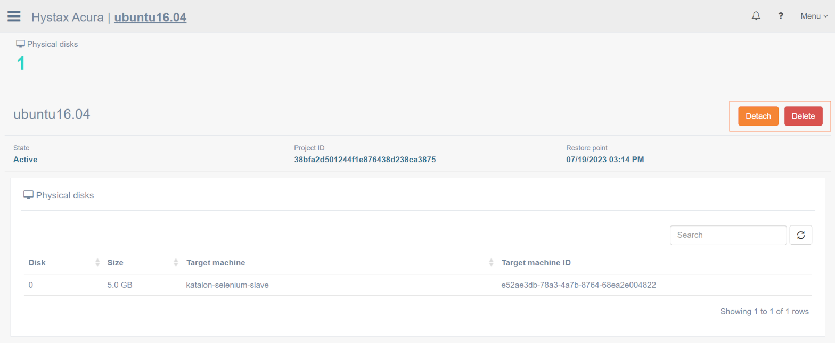Image resolution: width=835 pixels, height=343 pixels.
Task: Click the help question mark icon
Action: 781,16
